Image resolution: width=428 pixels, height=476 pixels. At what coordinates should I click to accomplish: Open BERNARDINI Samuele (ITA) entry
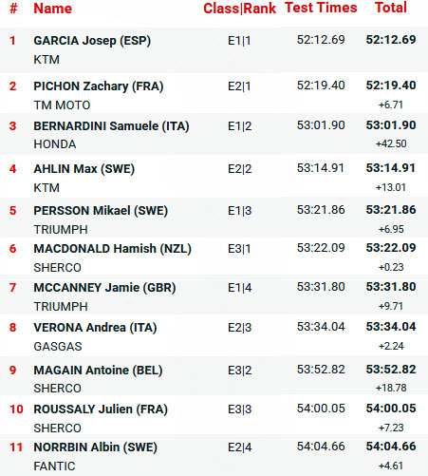tap(111, 126)
